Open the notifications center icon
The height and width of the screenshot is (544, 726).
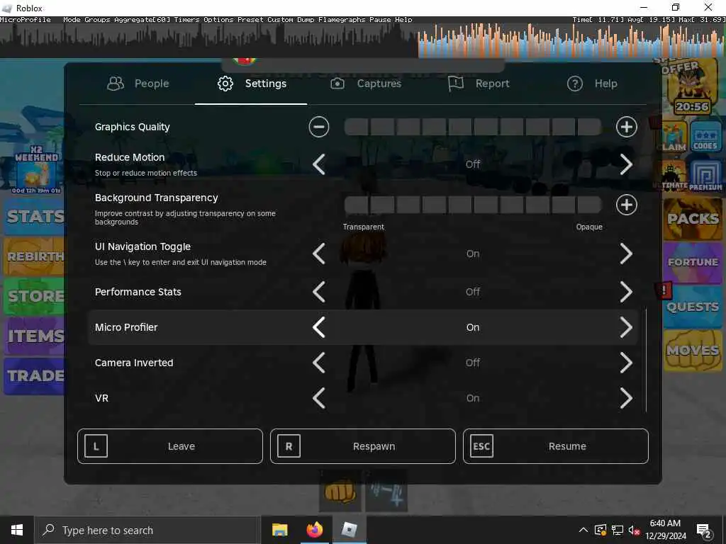pyautogui.click(x=704, y=531)
